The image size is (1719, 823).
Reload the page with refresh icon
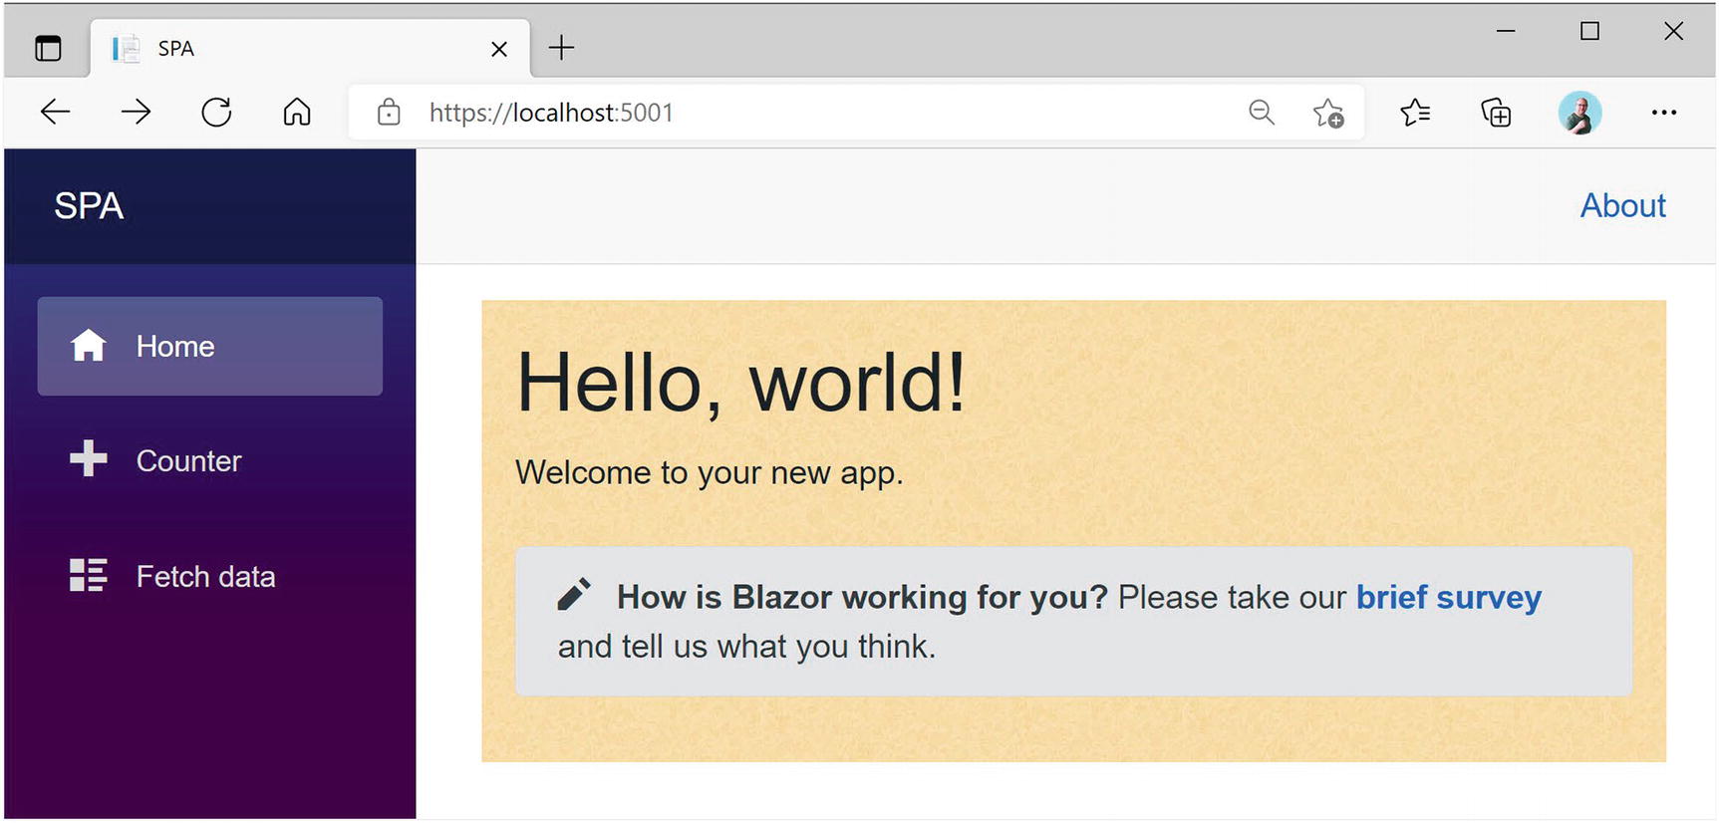click(216, 113)
